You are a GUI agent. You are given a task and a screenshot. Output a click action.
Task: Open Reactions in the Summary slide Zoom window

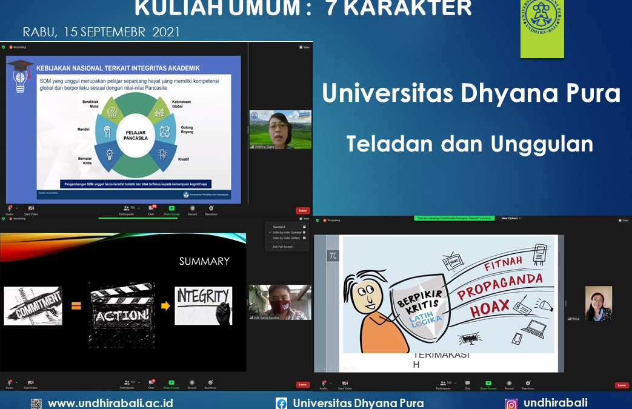tap(210, 384)
